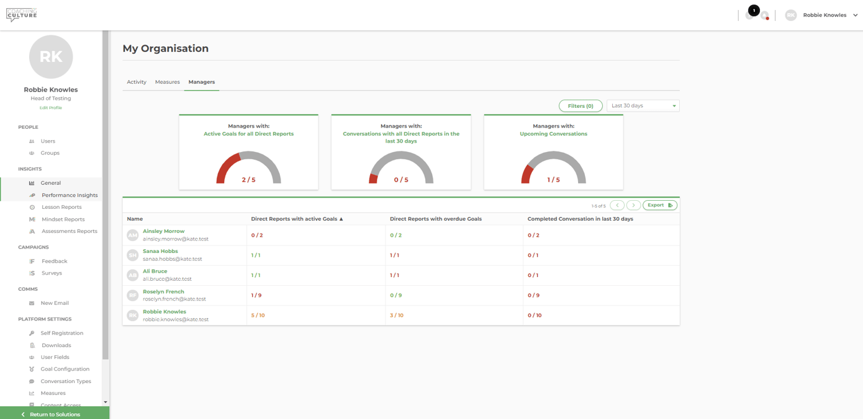Click the Measures graph icon
The image size is (863, 419).
pos(32,394)
